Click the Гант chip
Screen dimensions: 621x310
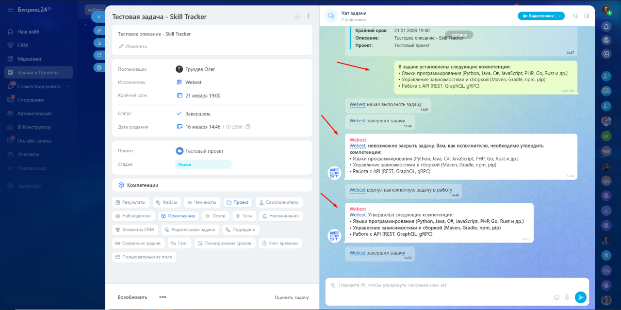pyautogui.click(x=180, y=243)
